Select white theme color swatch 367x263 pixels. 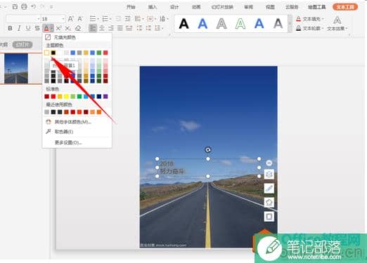[47, 53]
